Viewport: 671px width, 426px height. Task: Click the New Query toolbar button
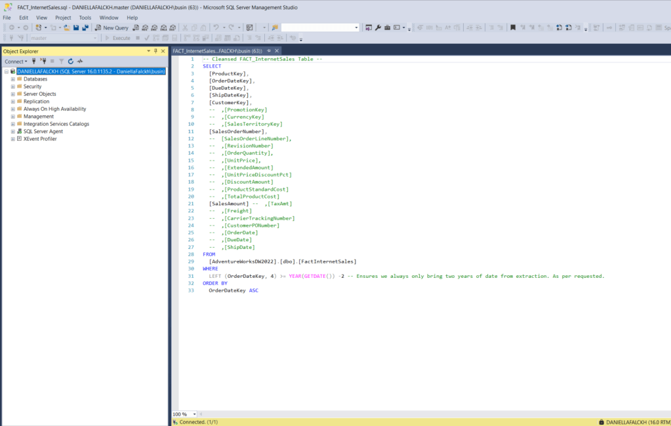[112, 28]
